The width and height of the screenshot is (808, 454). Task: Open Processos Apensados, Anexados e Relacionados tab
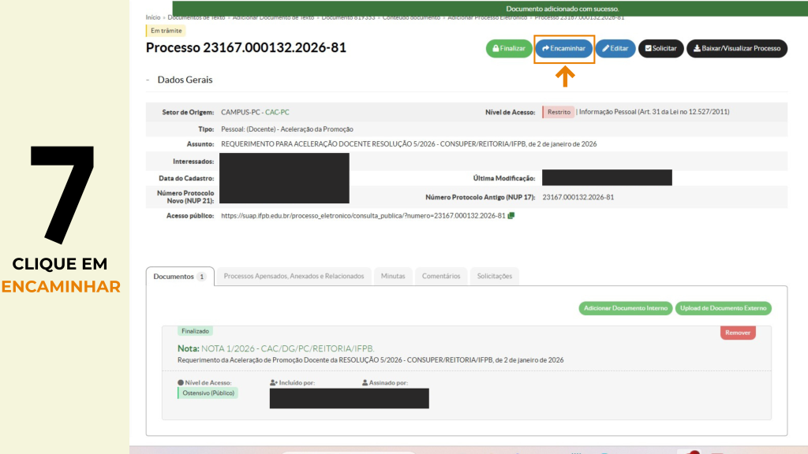pos(294,276)
